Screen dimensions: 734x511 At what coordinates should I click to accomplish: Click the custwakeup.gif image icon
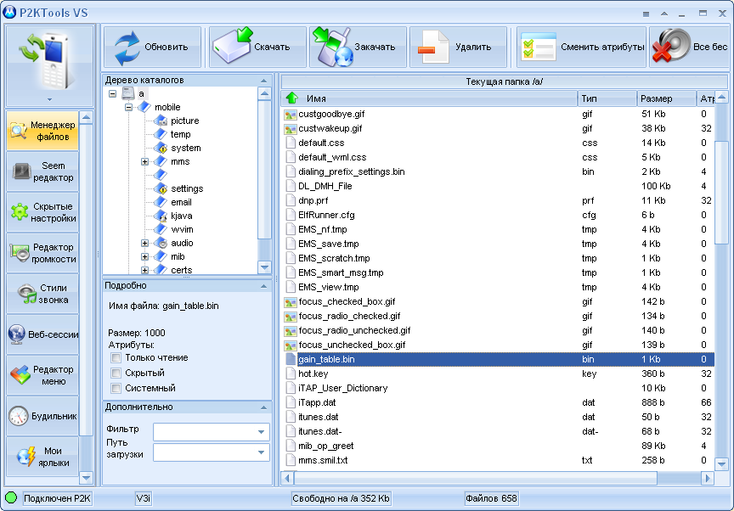click(291, 129)
